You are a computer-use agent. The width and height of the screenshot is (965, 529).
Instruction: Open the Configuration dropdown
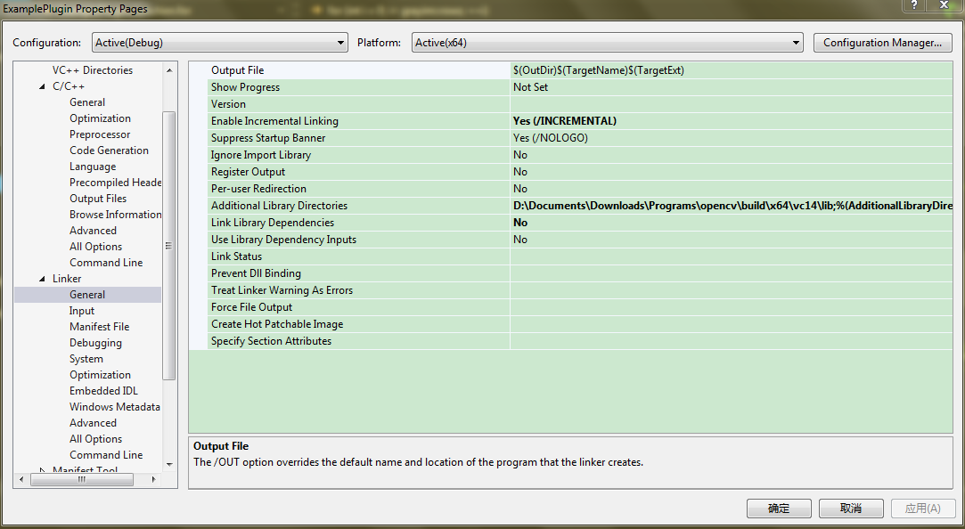tap(340, 42)
